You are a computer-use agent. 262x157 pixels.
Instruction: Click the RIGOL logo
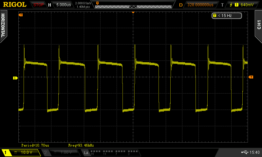(15, 5)
